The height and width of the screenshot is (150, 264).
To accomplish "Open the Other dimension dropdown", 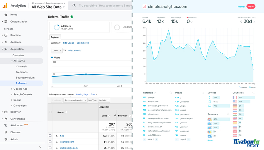I will pos(94,94).
